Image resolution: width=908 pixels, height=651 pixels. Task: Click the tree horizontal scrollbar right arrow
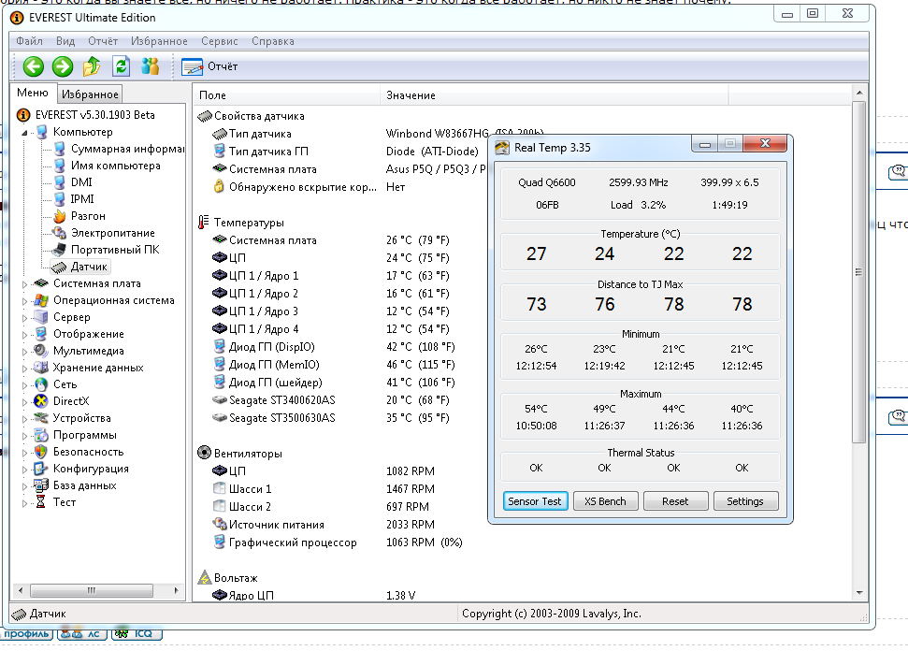coord(176,591)
